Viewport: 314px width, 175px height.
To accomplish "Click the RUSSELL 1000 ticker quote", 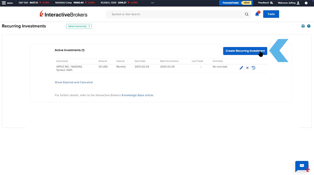I will click(x=119, y=3).
